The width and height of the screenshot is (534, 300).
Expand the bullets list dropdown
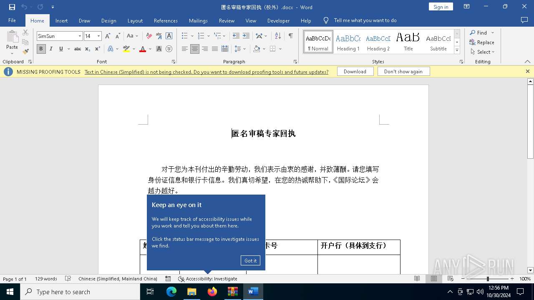coord(192,36)
